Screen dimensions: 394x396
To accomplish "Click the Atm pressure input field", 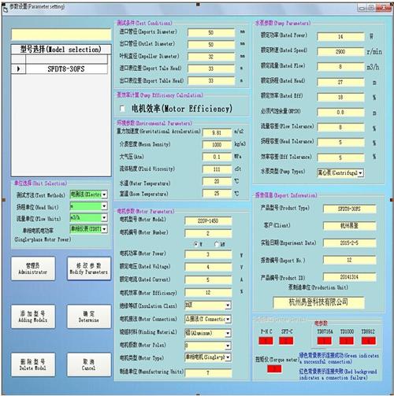I will click(217, 157).
